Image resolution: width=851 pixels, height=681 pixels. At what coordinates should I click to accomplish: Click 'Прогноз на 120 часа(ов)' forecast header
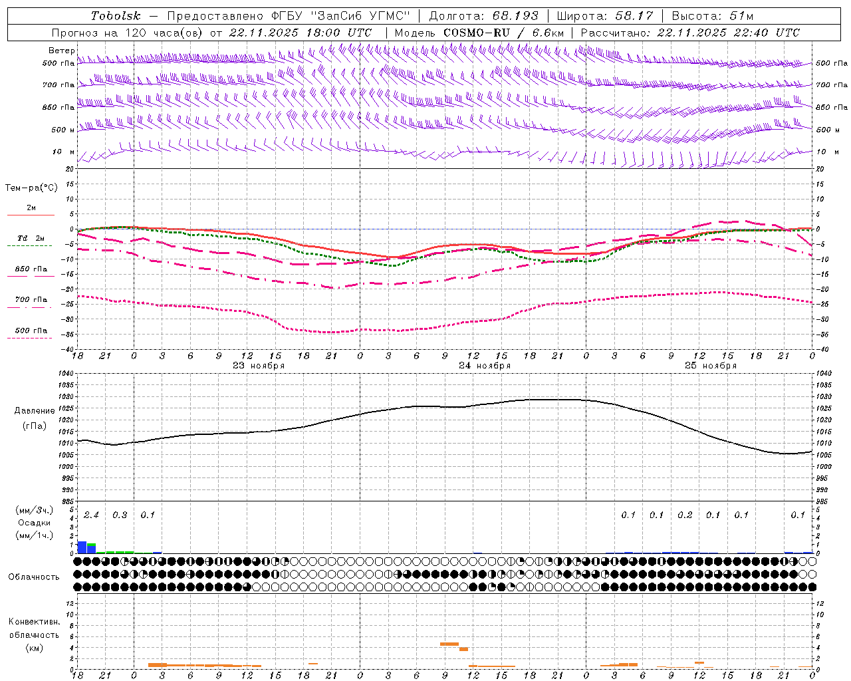pyautogui.click(x=128, y=33)
